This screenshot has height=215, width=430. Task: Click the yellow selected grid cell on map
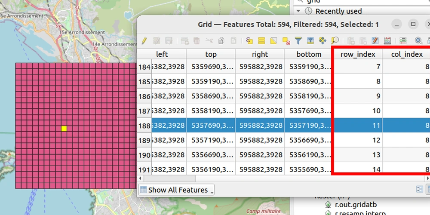[64, 129]
